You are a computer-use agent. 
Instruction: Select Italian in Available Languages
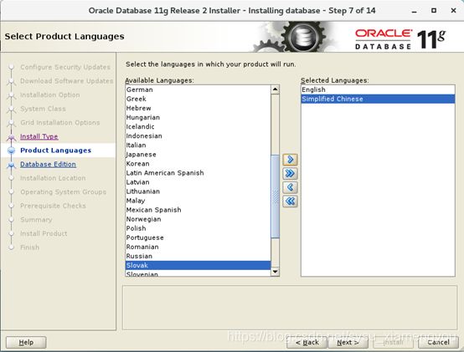click(x=198, y=145)
